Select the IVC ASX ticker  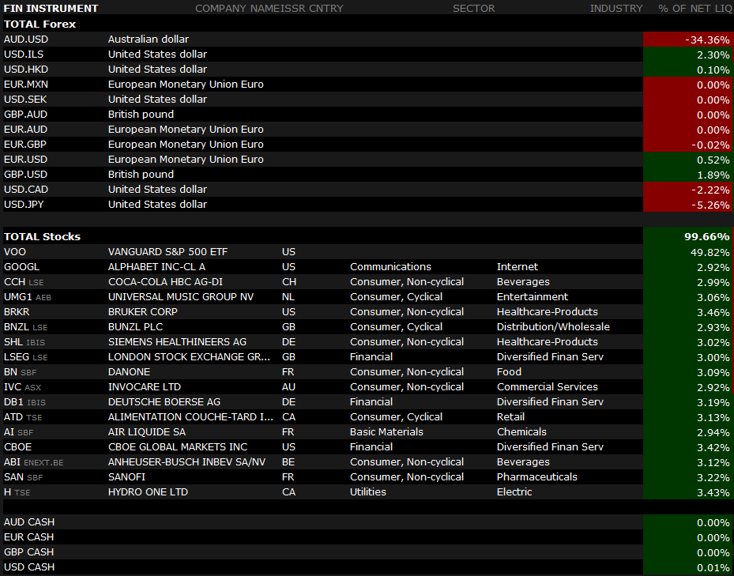(22, 387)
